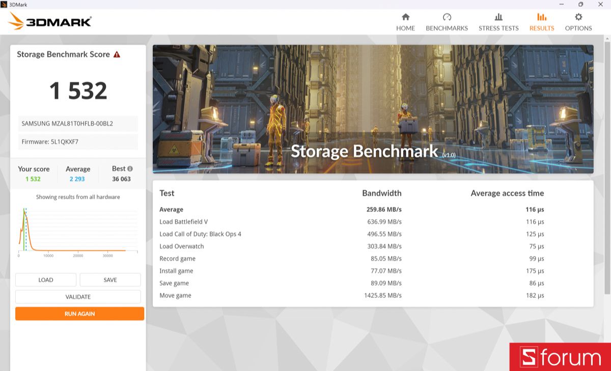611x371 pixels.
Task: Open the Benchmarks gauge icon
Action: (x=447, y=17)
